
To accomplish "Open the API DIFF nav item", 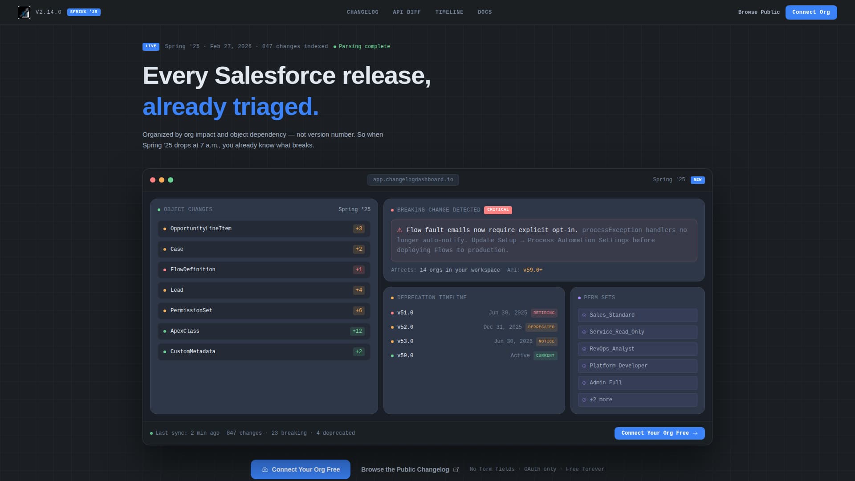I will click(407, 12).
